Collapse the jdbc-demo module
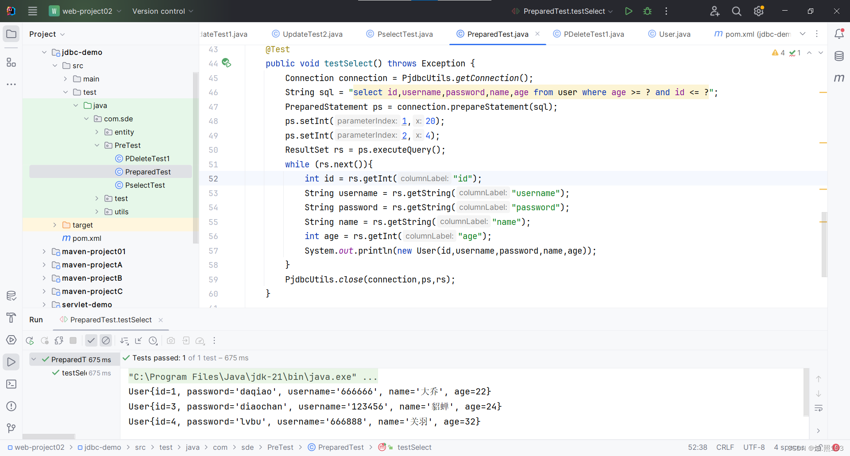Screen dimensions: 850x456 44,52
